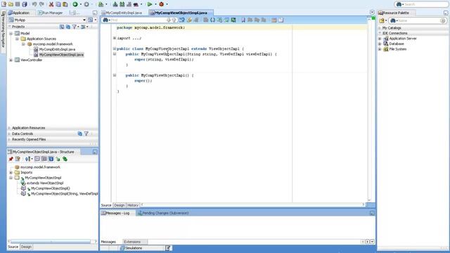The image size is (450, 253).
Task: Switch to the editor History tab
Action: 133,205
